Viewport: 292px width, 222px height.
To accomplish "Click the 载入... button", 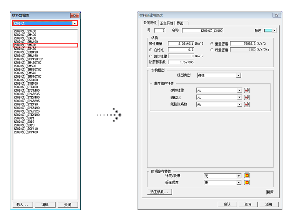I will coord(23,205).
